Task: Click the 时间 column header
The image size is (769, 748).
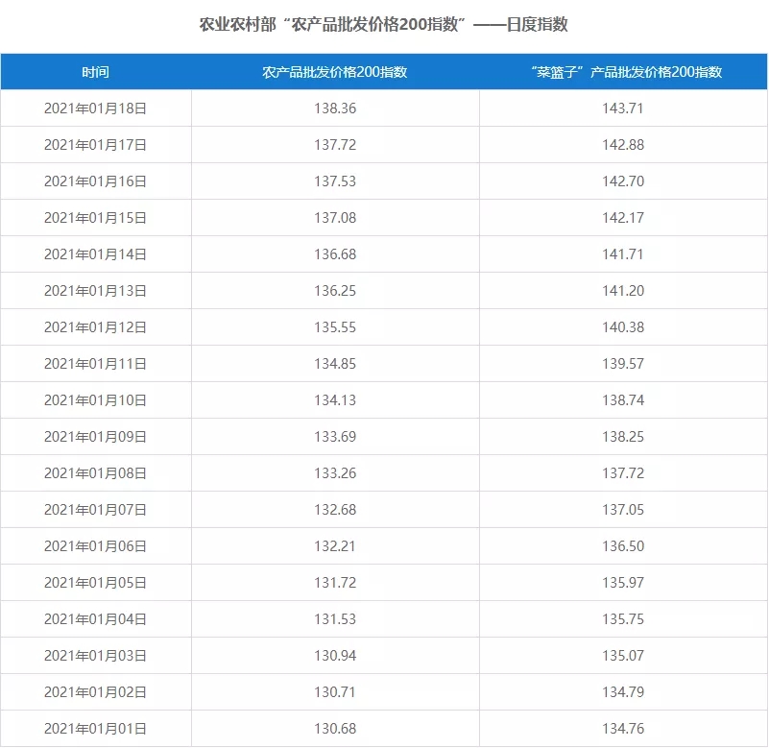Action: [95, 72]
